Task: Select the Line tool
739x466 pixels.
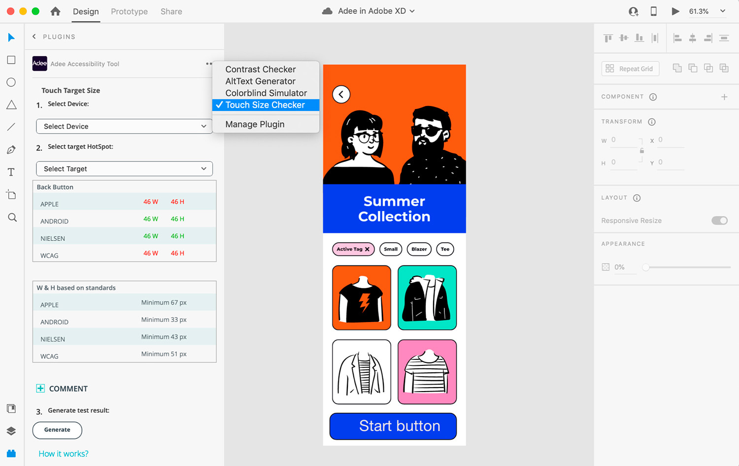Action: pyautogui.click(x=11, y=127)
